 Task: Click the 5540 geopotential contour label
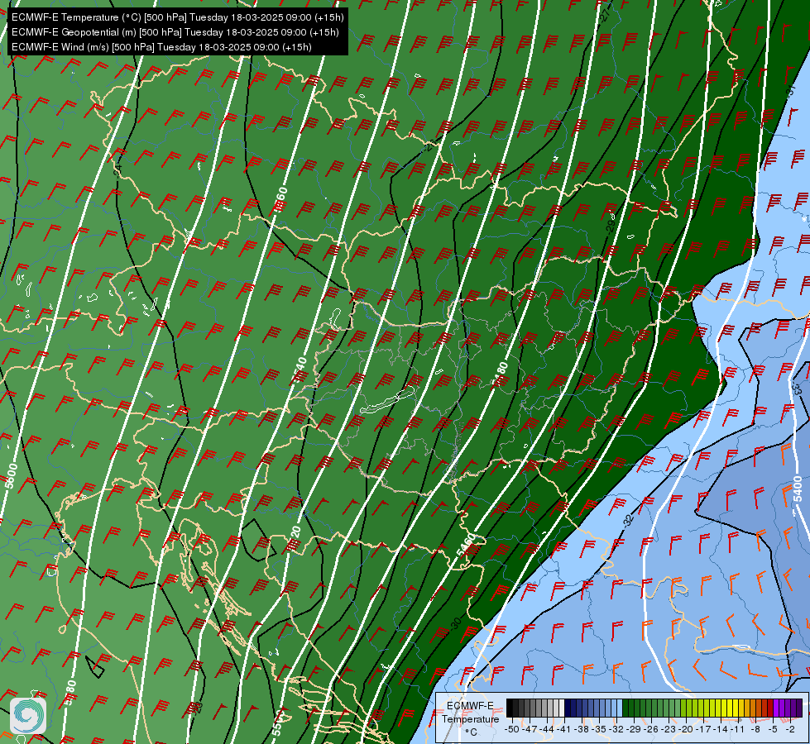click(x=299, y=370)
